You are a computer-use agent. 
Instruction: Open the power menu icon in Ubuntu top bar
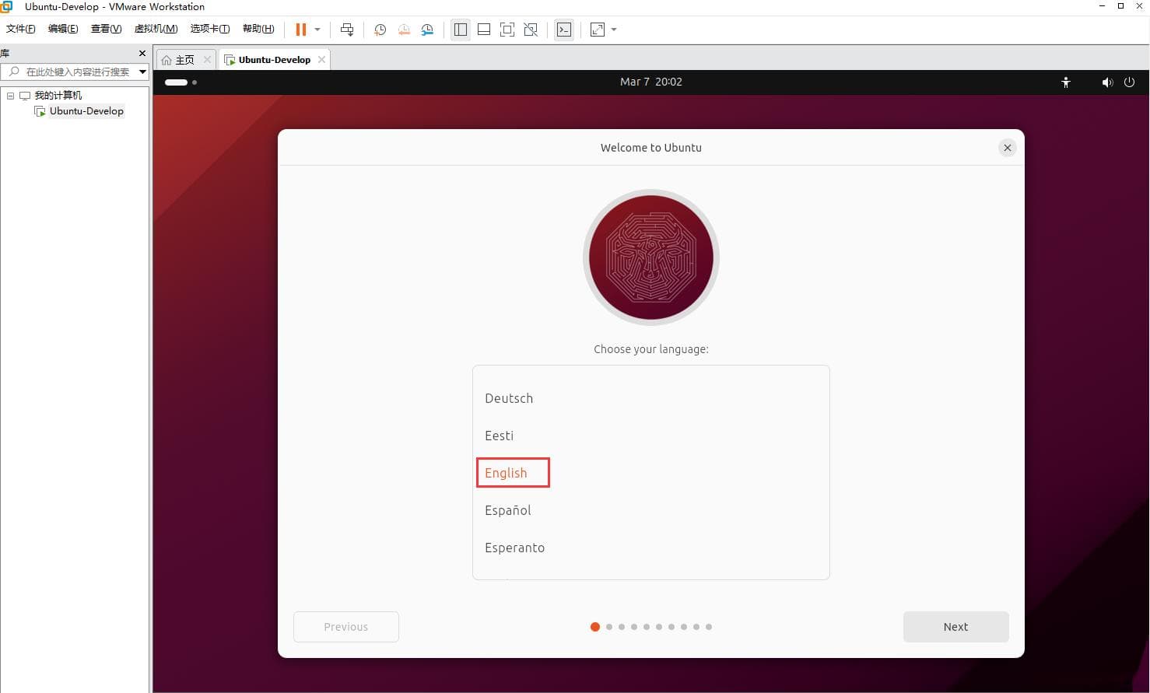click(1129, 82)
